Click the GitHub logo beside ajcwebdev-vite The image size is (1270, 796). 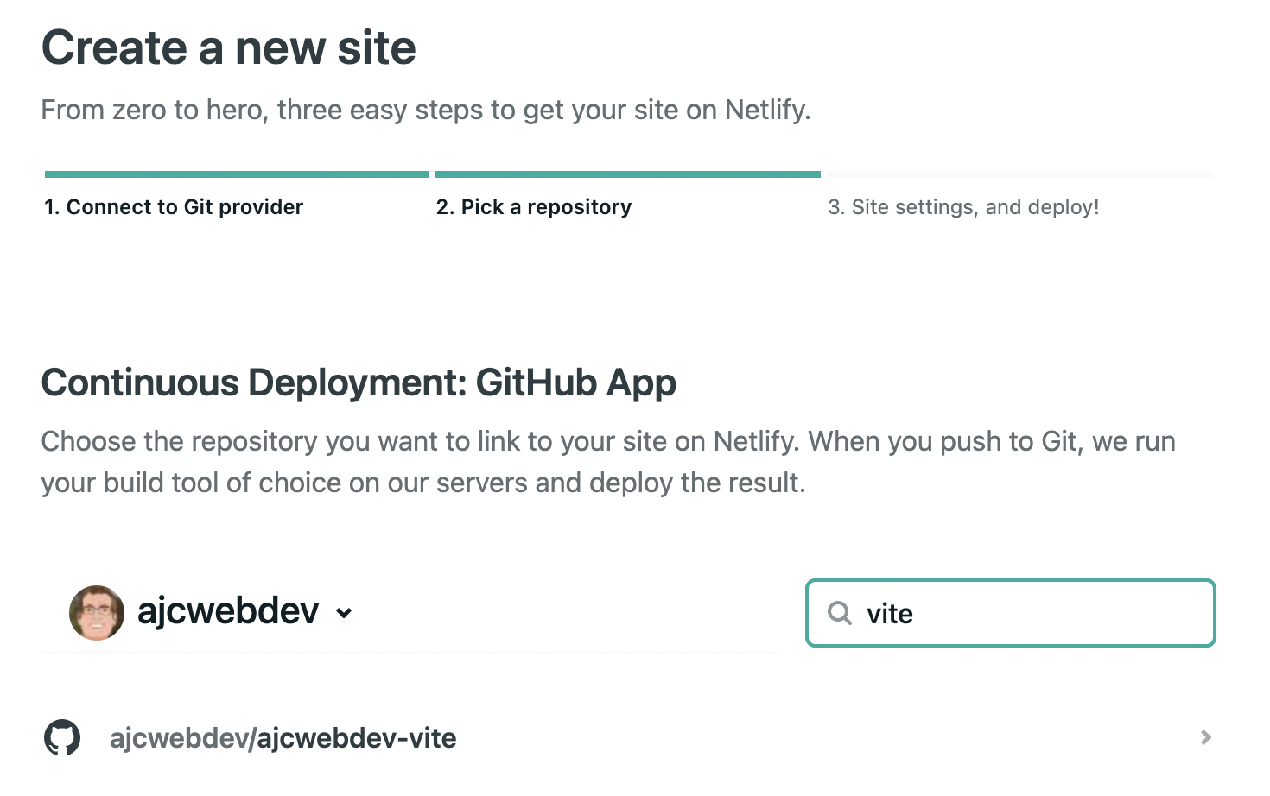(62, 737)
